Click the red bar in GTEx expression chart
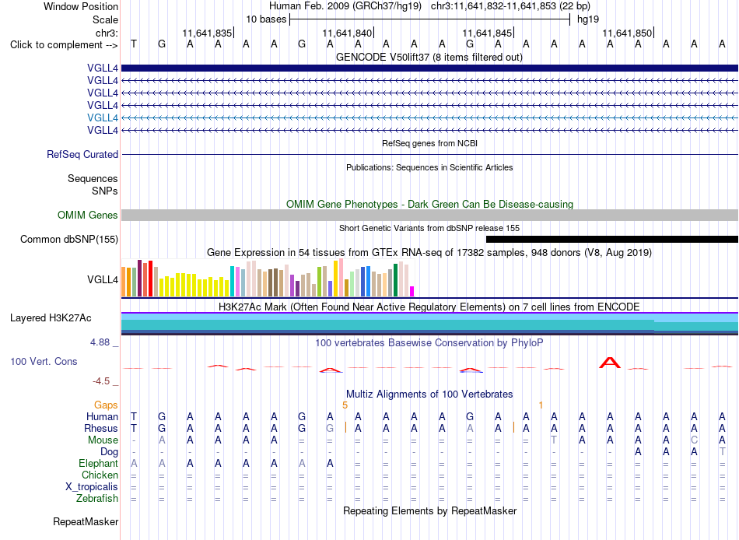This screenshot has width=739, height=540. 150,279
